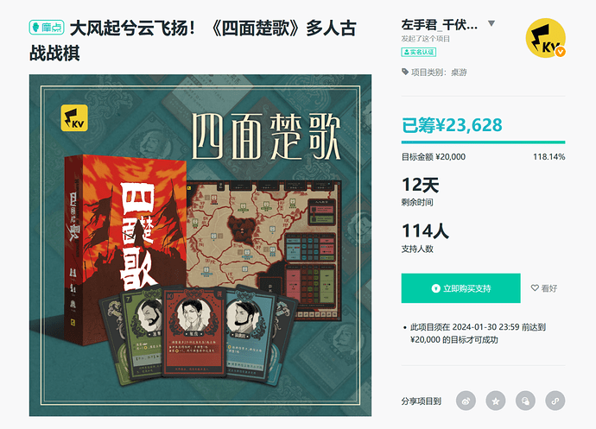Viewport: 596px width, 429px height.
Task: Share project to QZone star icon
Action: pos(496,401)
